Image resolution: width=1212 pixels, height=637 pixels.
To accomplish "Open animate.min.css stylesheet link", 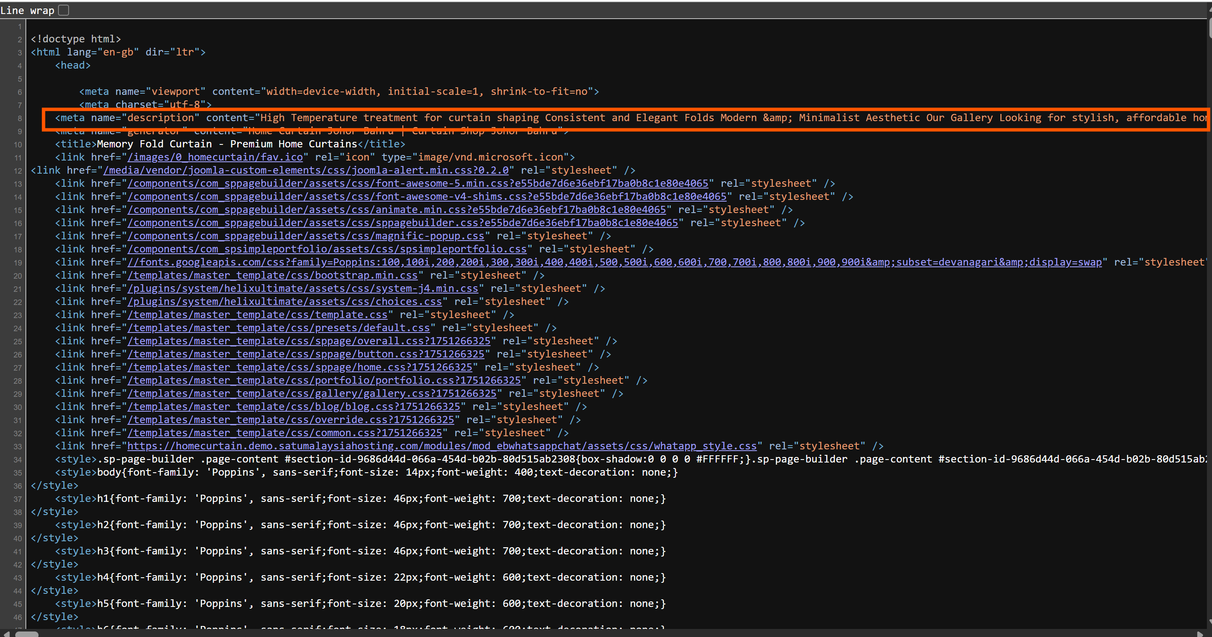I will click(x=397, y=210).
